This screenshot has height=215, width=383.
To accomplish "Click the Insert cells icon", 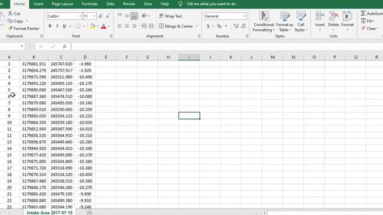I will click(320, 16).
